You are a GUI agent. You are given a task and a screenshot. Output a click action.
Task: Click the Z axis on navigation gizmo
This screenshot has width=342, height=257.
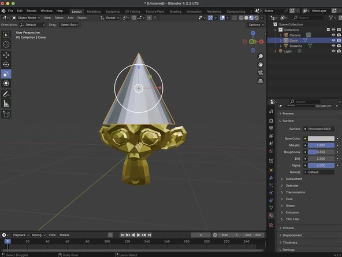(253, 33)
